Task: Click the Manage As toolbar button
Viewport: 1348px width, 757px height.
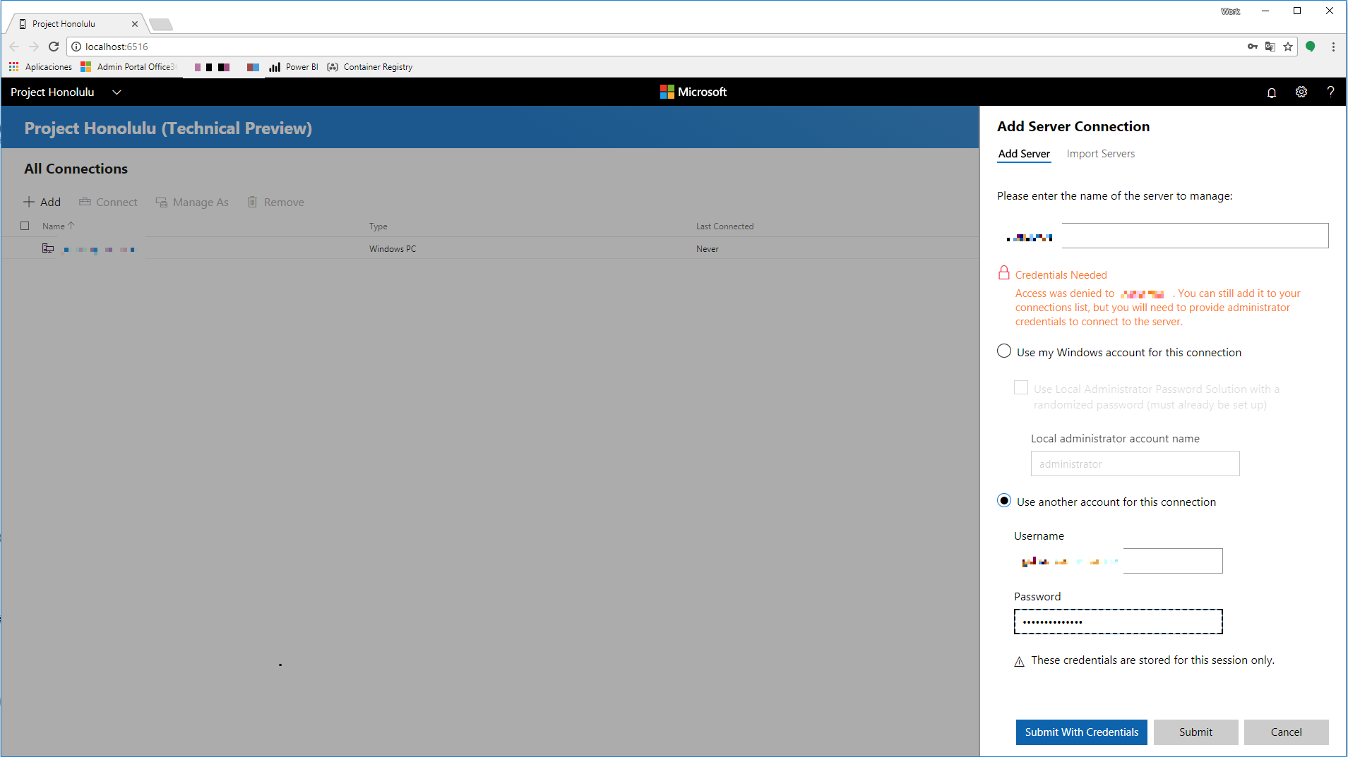Action: pos(192,202)
